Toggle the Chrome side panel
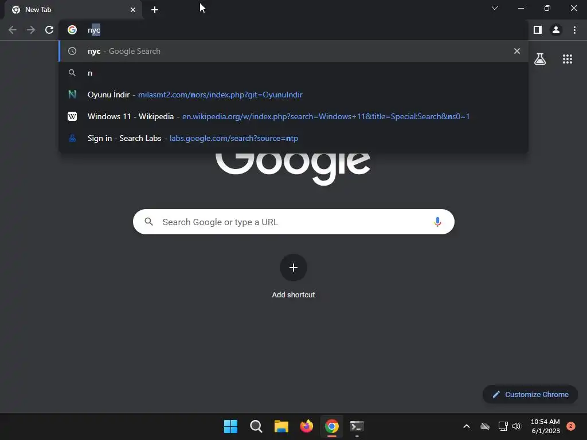The image size is (587, 440). (x=538, y=30)
